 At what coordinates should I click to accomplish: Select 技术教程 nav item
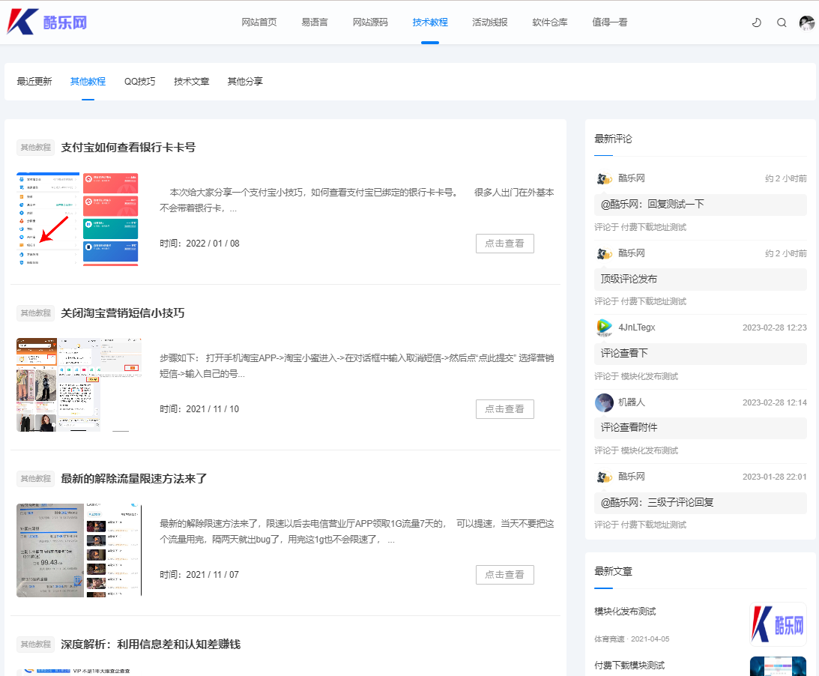(430, 22)
